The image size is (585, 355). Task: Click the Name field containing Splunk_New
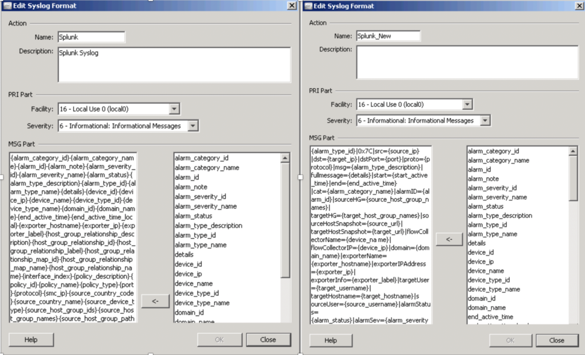coord(387,36)
